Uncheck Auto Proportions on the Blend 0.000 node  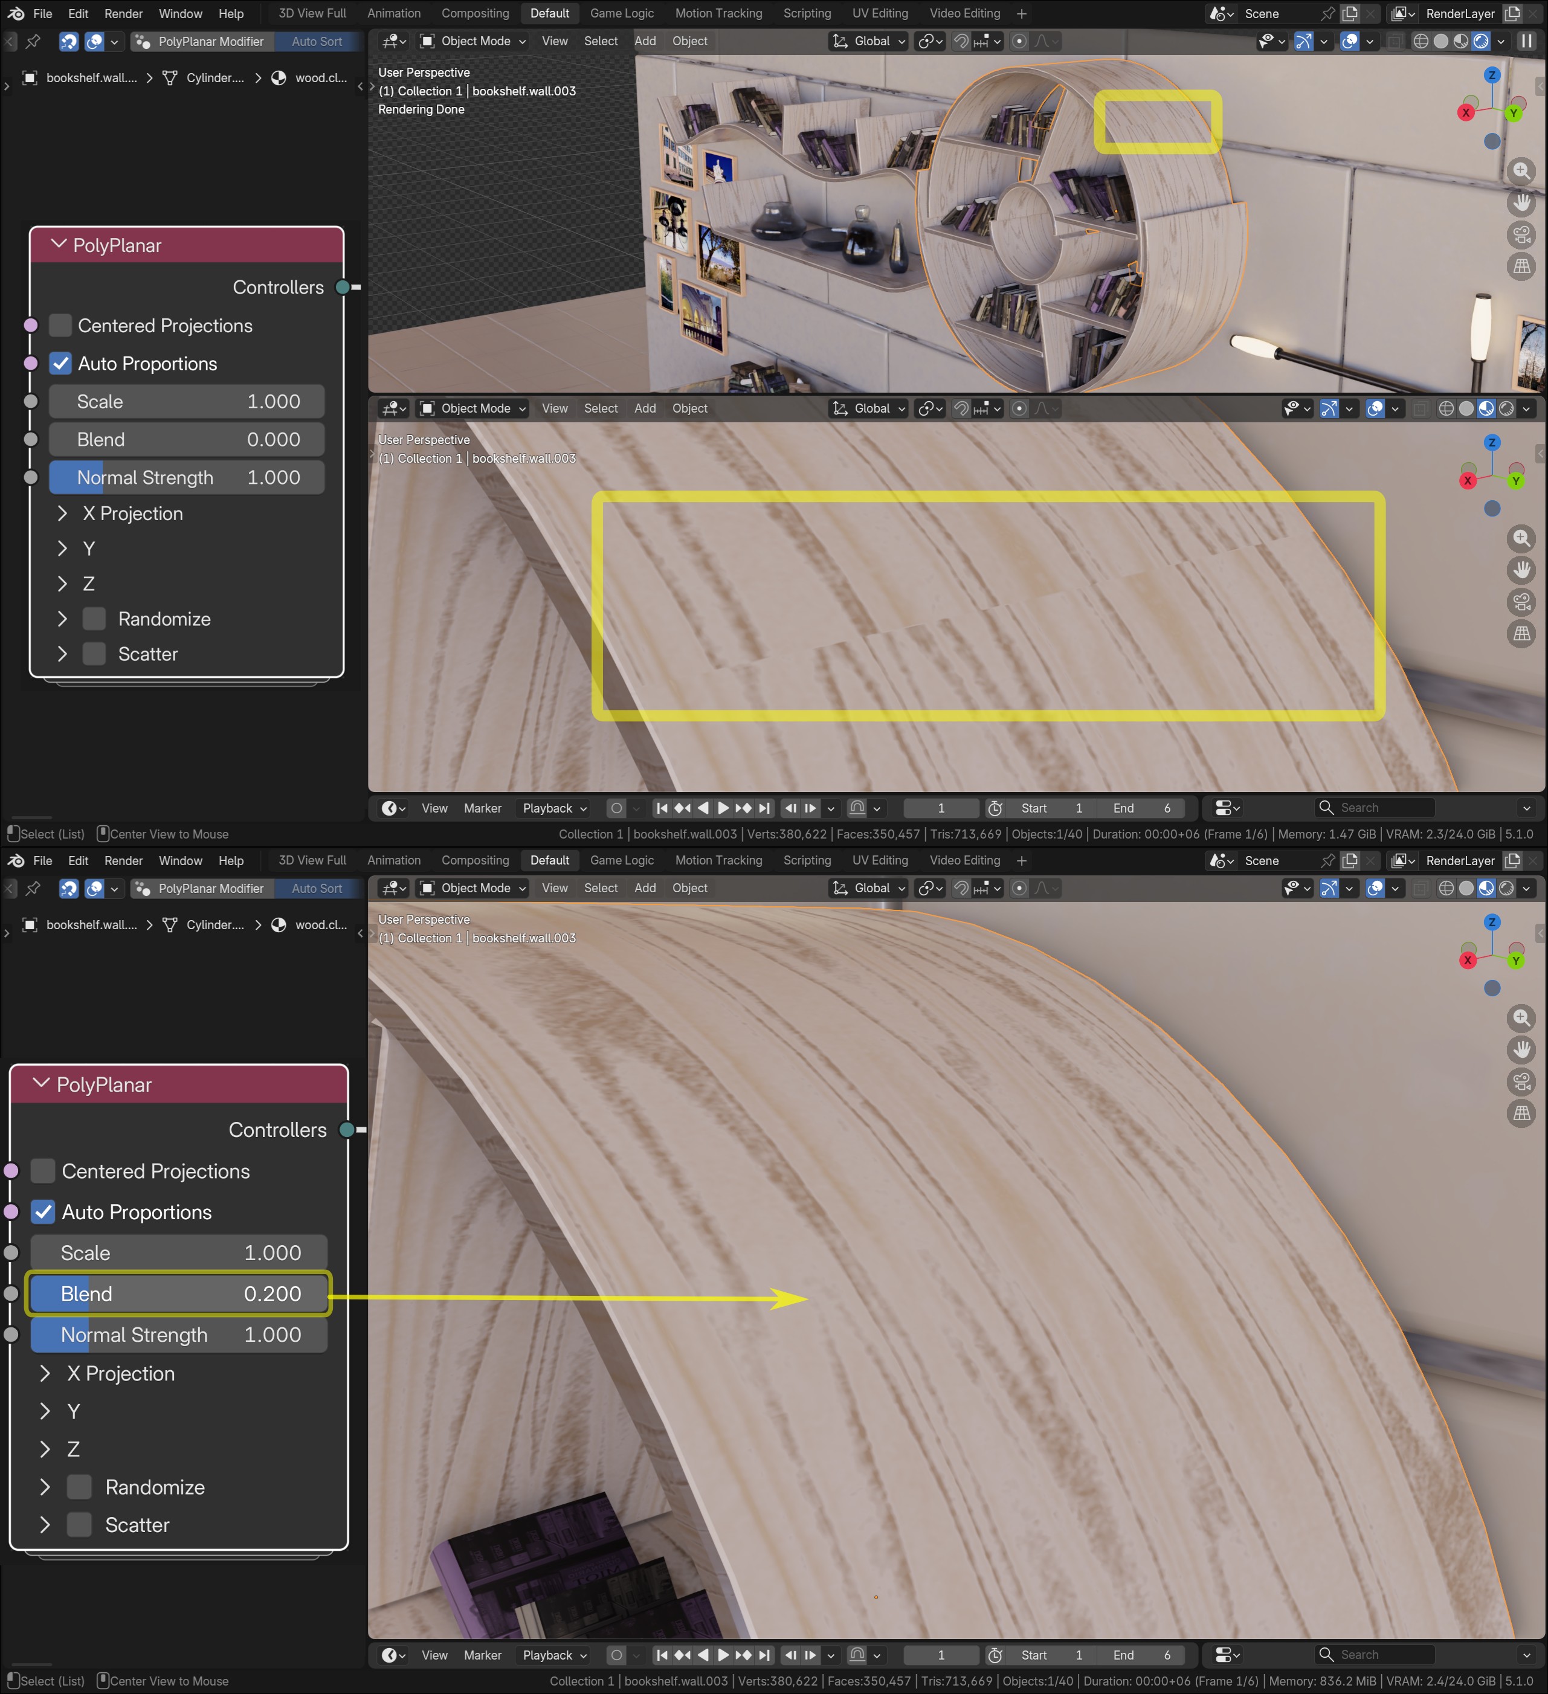(x=60, y=364)
